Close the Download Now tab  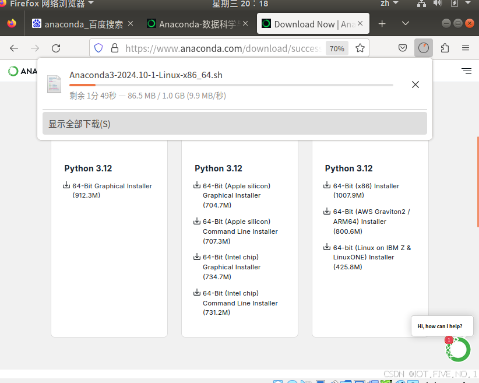click(360, 23)
